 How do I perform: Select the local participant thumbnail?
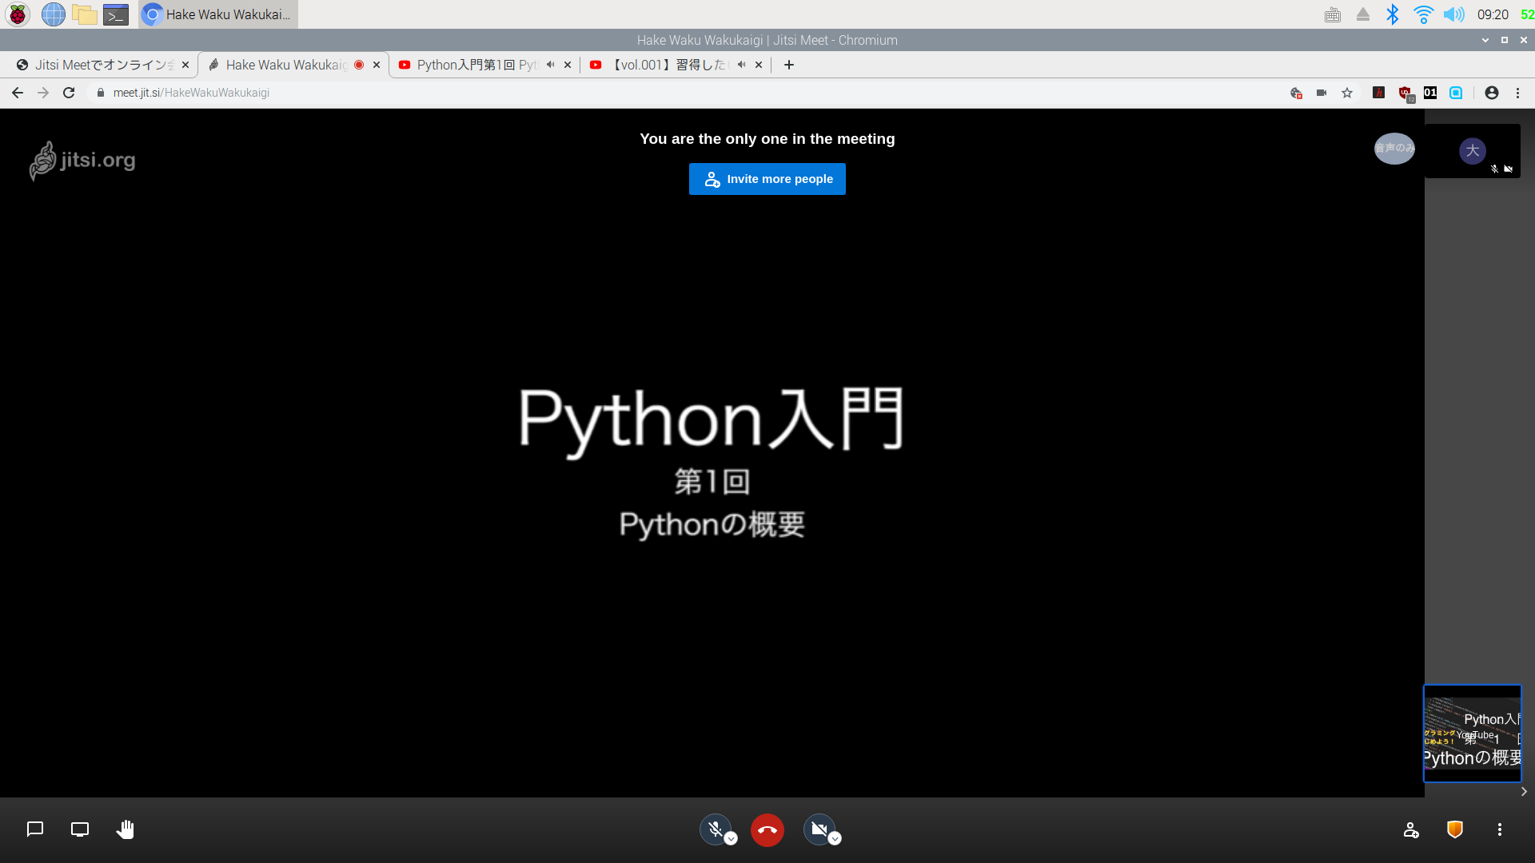coord(1473,151)
